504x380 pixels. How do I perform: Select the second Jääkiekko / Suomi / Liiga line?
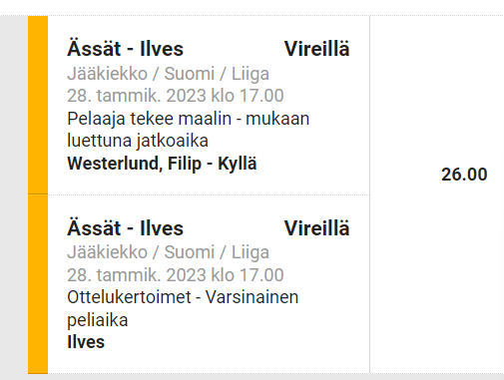[x=168, y=252]
